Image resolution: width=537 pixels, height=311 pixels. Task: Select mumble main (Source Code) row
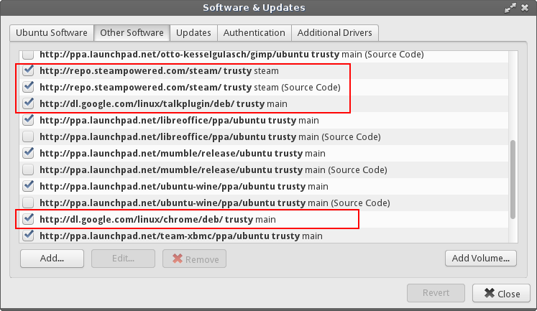click(264, 170)
